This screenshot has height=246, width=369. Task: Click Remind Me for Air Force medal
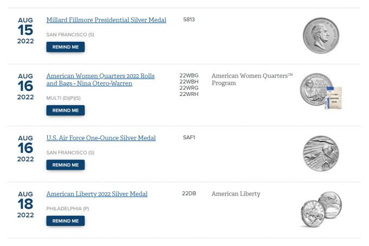[x=65, y=165]
